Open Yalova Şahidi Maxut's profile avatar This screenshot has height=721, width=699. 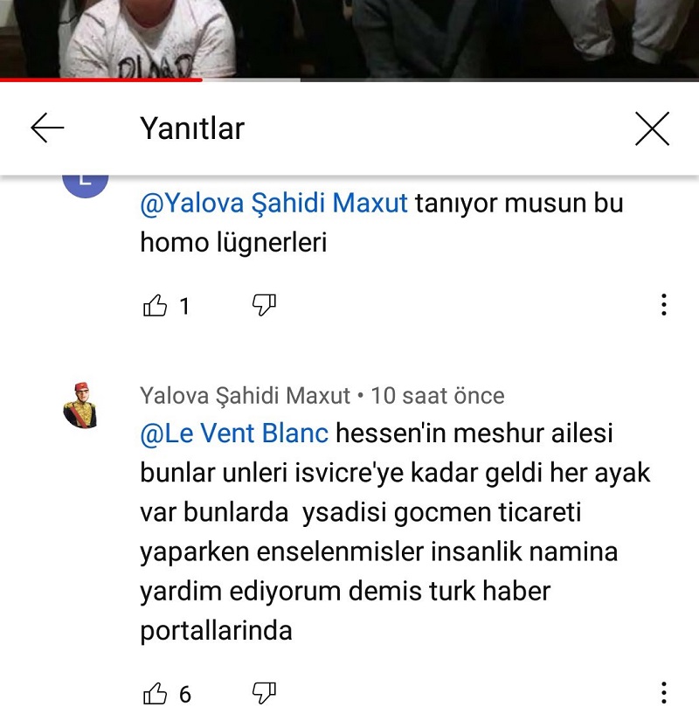pos(81,406)
